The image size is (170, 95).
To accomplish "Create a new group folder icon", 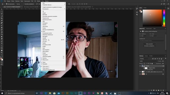I will point(159,90).
